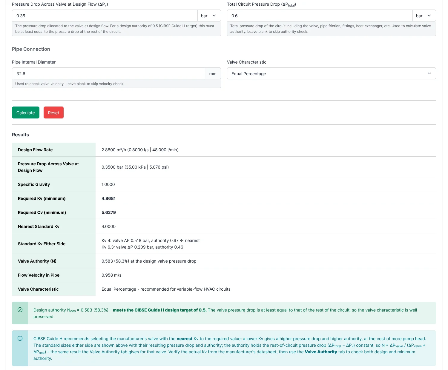Focus the total circuit pressure drop field showing 0.6
The width and height of the screenshot is (448, 370).
tap(320, 16)
